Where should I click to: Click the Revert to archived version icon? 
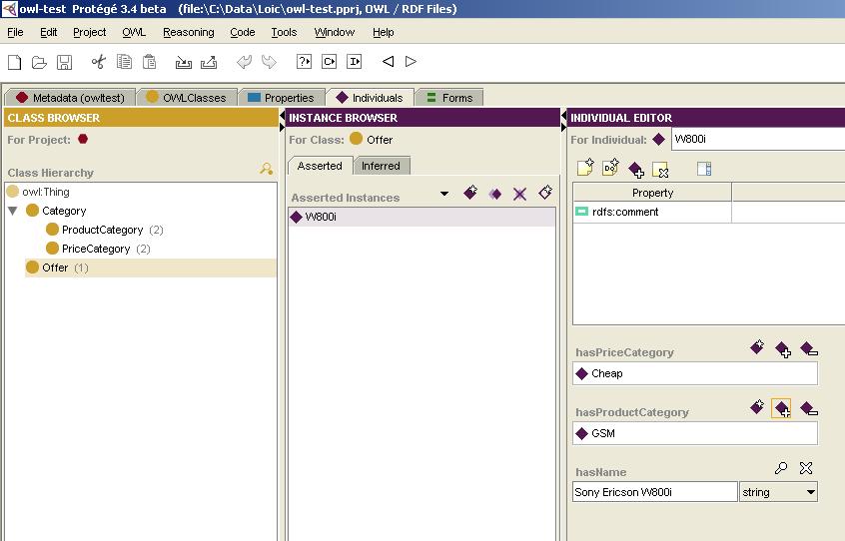209,63
